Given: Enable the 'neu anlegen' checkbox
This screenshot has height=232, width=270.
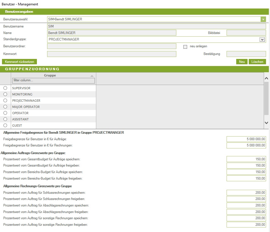Looking at the screenshot, I should tap(185, 47).
